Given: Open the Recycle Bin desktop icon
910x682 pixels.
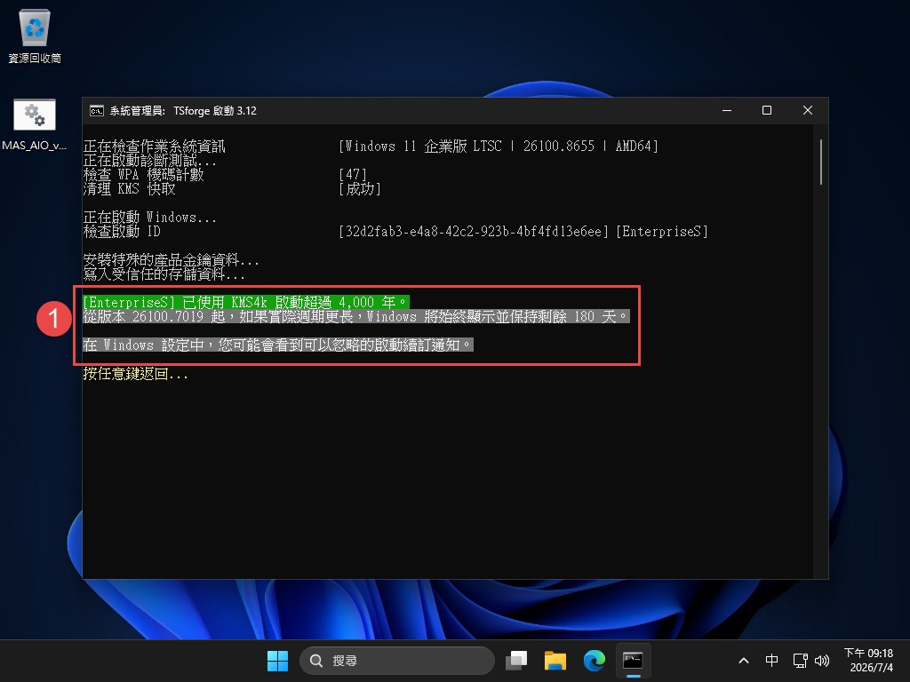Looking at the screenshot, I should point(35,36).
